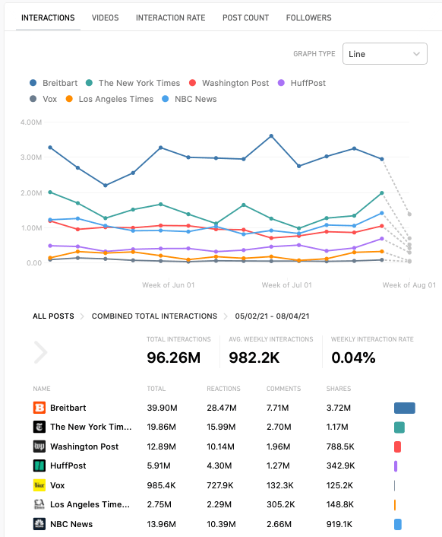This screenshot has height=537, width=442.
Task: Click Breitbart blue bar swatch in table
Action: coord(405,408)
